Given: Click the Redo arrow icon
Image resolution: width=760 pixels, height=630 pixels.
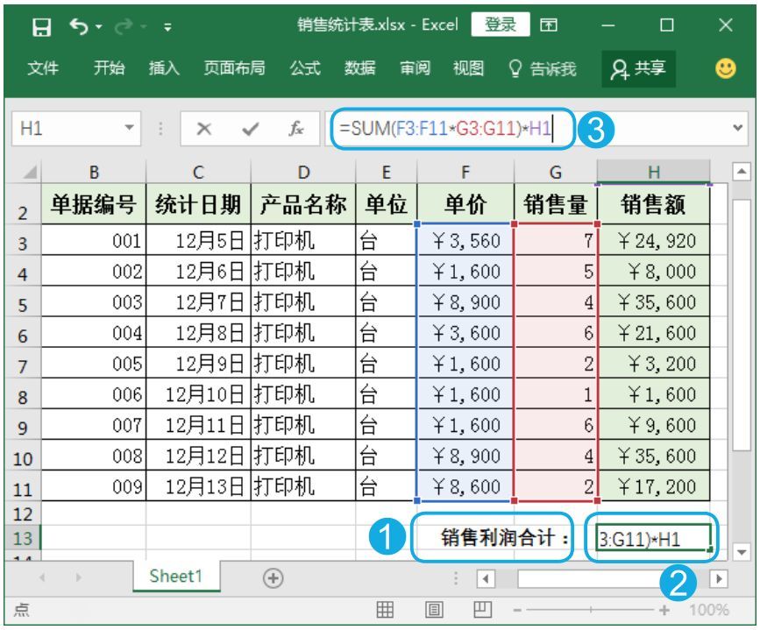Looking at the screenshot, I should tap(123, 26).
